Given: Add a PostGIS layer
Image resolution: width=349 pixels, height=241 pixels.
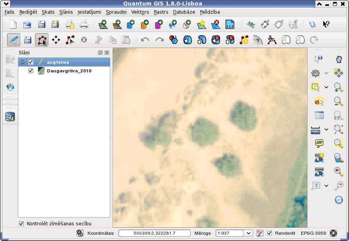Looking at the screenshot, I should pos(131,24).
